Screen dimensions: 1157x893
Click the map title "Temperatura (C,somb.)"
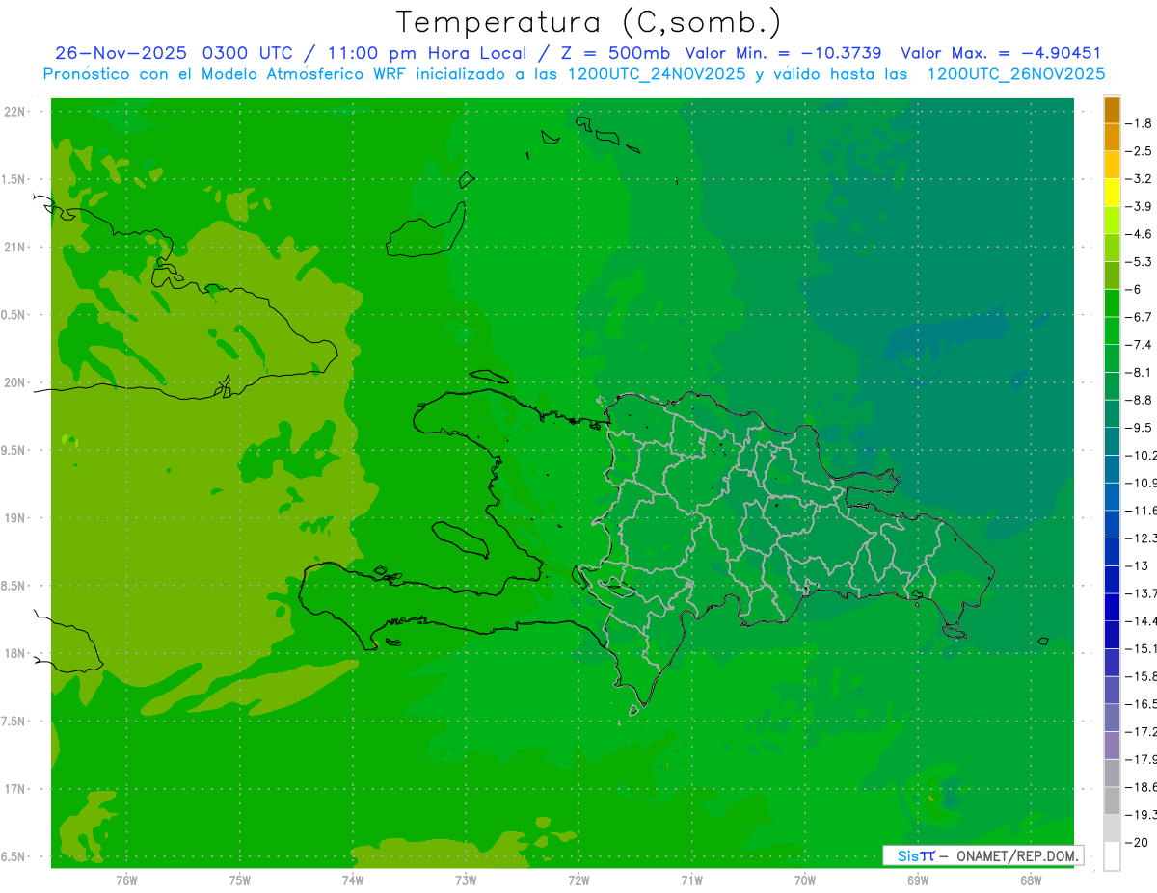coord(588,22)
